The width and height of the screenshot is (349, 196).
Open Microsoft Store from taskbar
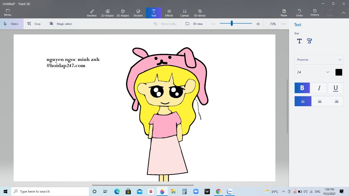click(128, 191)
